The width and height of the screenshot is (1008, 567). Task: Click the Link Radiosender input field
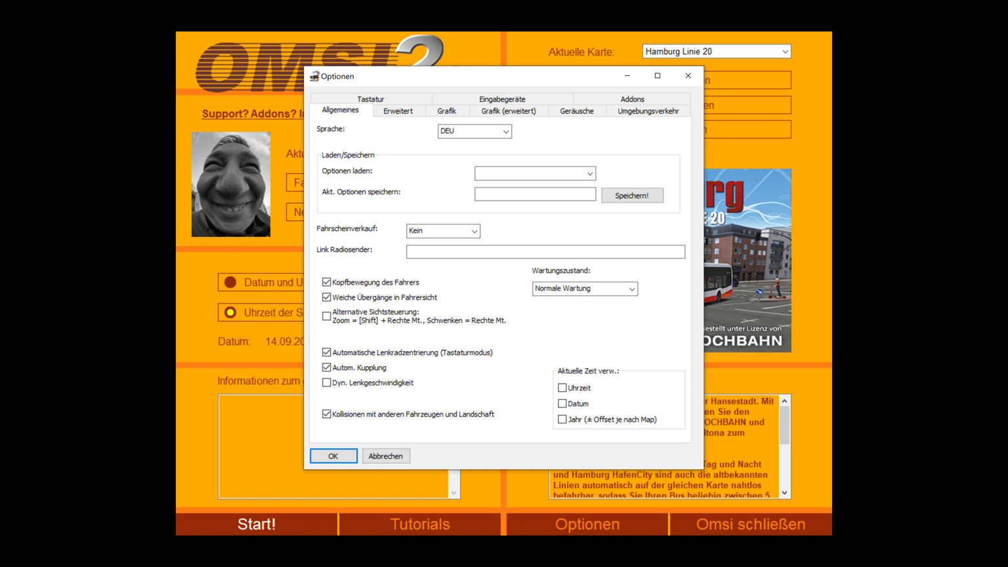[545, 251]
